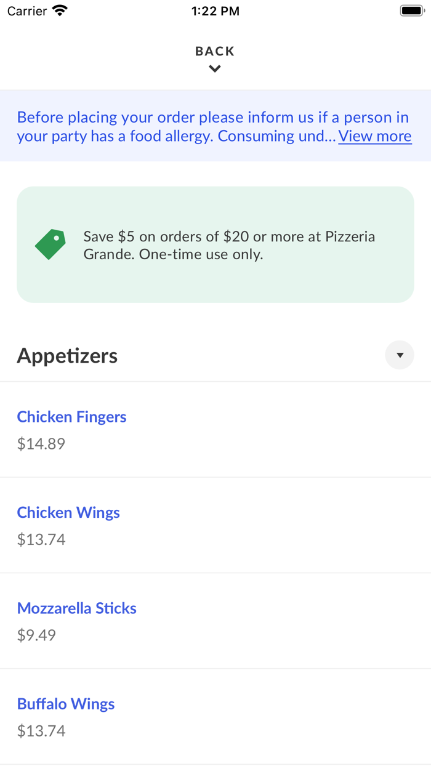Open the allergy notice banner
Image resolution: width=431 pixels, height=766 pixels.
185,126
